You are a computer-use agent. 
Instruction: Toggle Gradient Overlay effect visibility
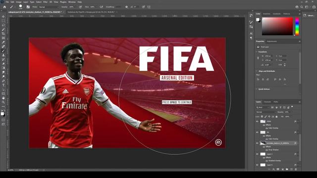point(266,161)
